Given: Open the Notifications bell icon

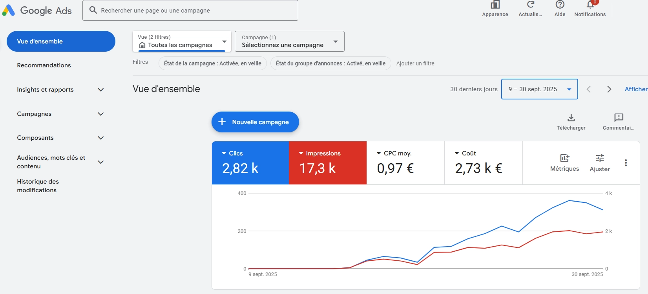Looking at the screenshot, I should click(590, 5).
